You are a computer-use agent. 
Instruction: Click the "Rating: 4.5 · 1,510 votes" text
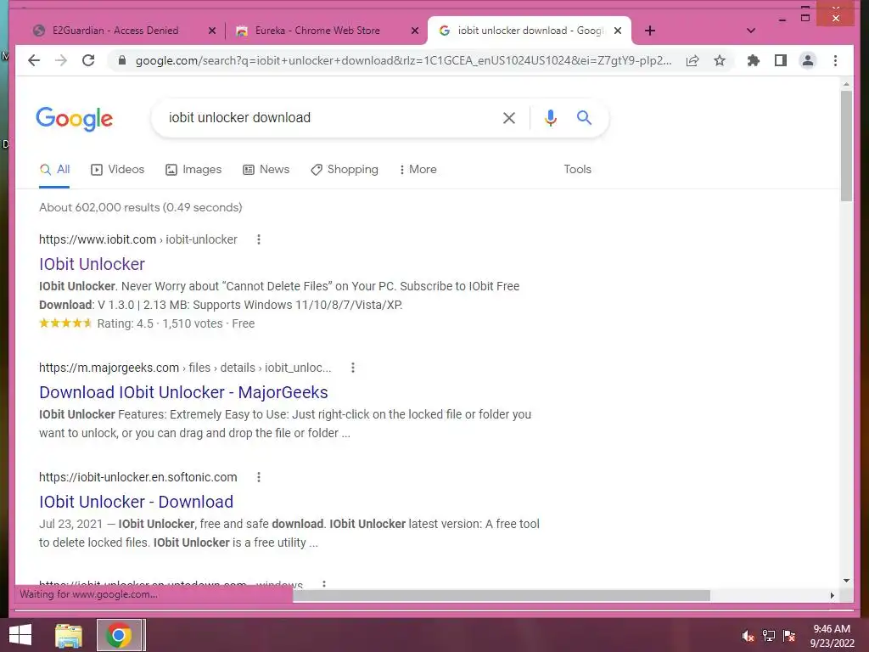tap(160, 323)
